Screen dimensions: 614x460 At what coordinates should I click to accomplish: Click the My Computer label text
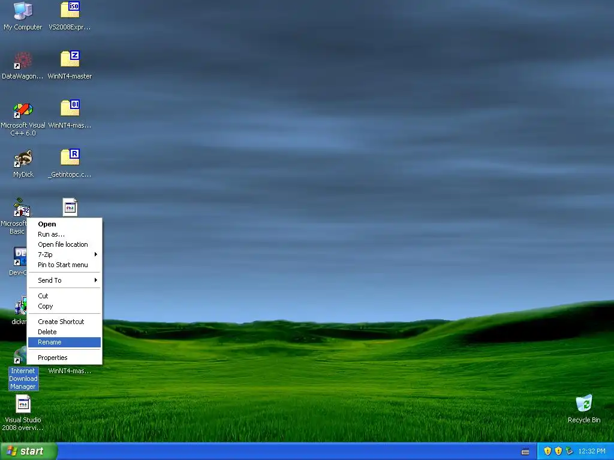(x=23, y=28)
